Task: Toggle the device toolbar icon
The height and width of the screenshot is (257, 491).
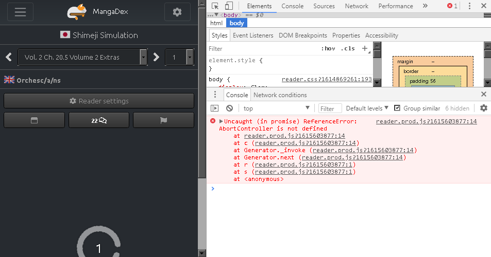Action: pyautogui.click(x=229, y=6)
